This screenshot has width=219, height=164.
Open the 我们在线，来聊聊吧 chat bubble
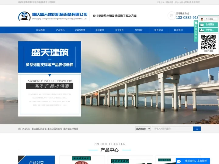point(193,161)
